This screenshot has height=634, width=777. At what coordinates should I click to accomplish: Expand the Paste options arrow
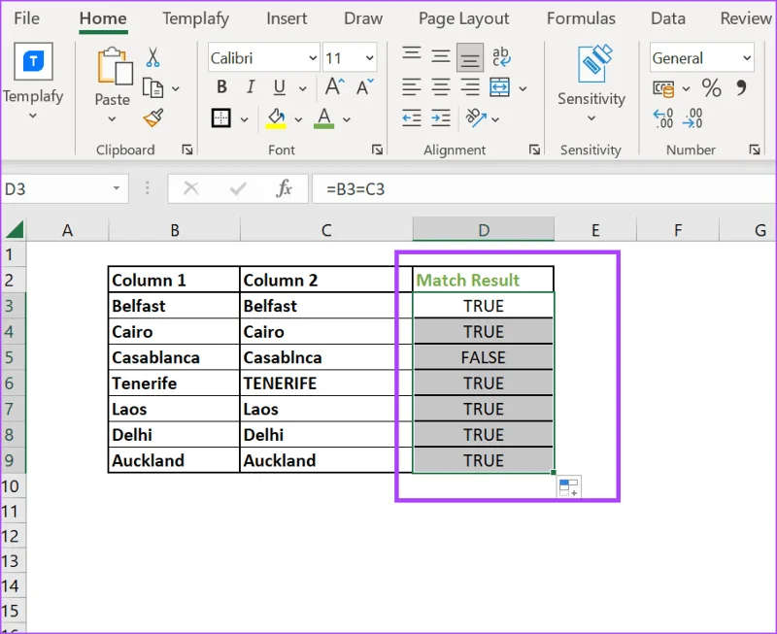(112, 118)
